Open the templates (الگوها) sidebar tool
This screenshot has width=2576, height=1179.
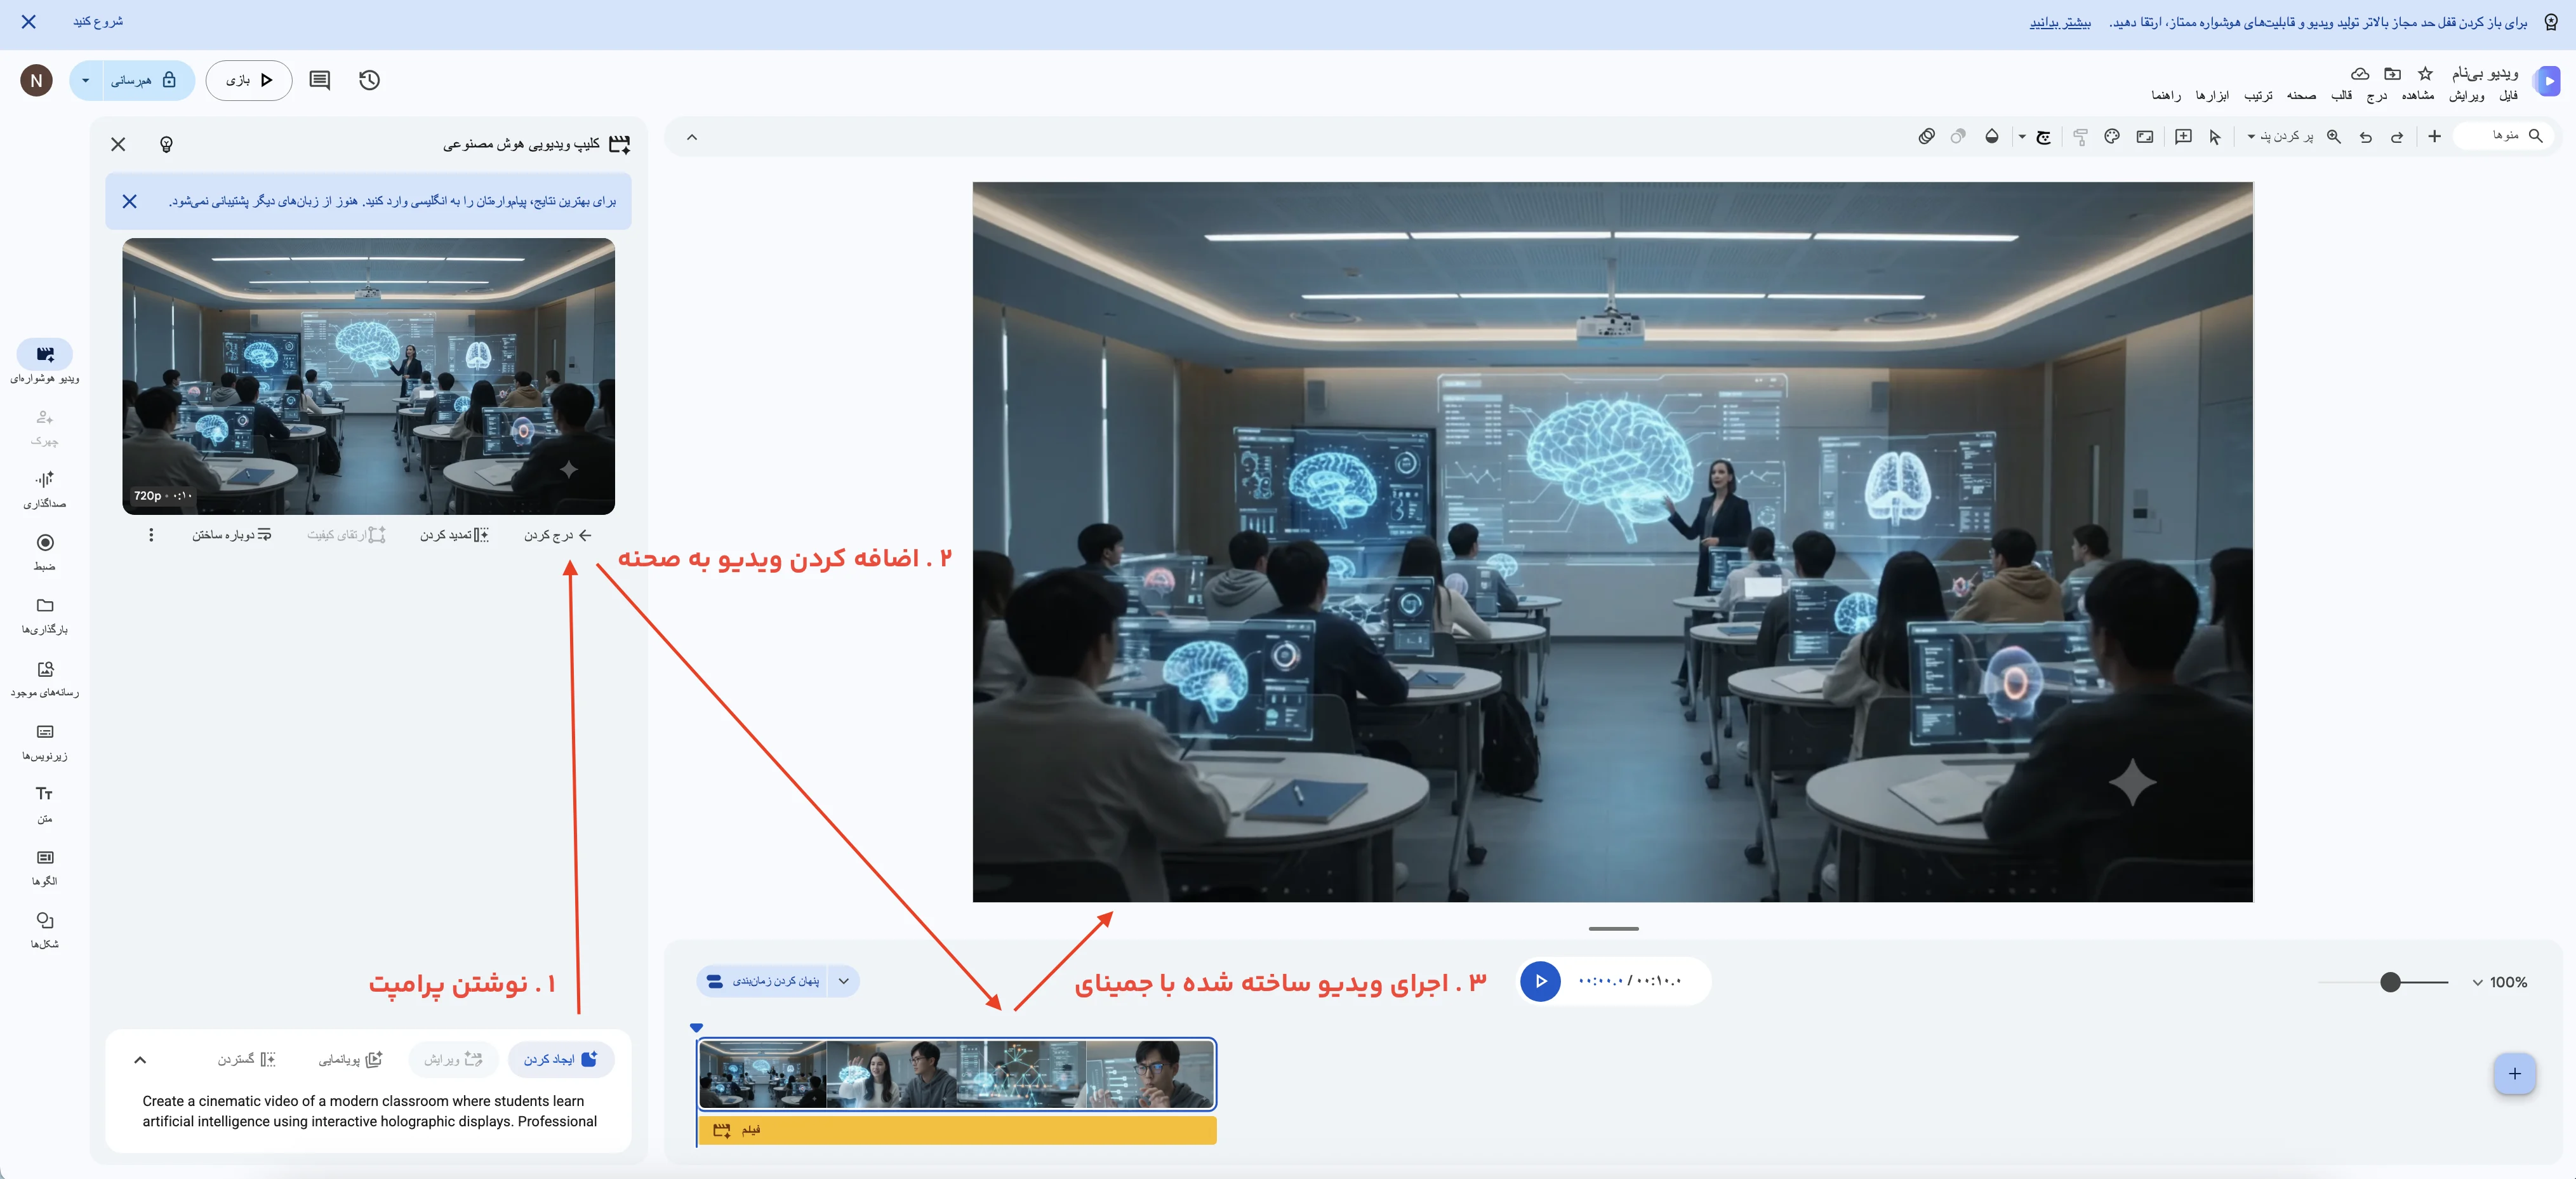pyautogui.click(x=45, y=867)
